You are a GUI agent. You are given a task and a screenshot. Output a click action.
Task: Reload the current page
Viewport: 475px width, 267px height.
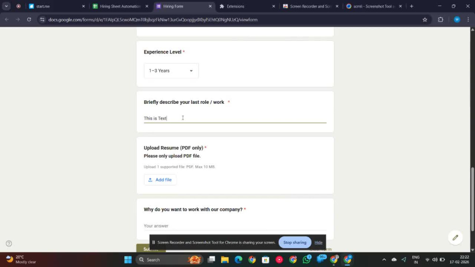coord(29,19)
